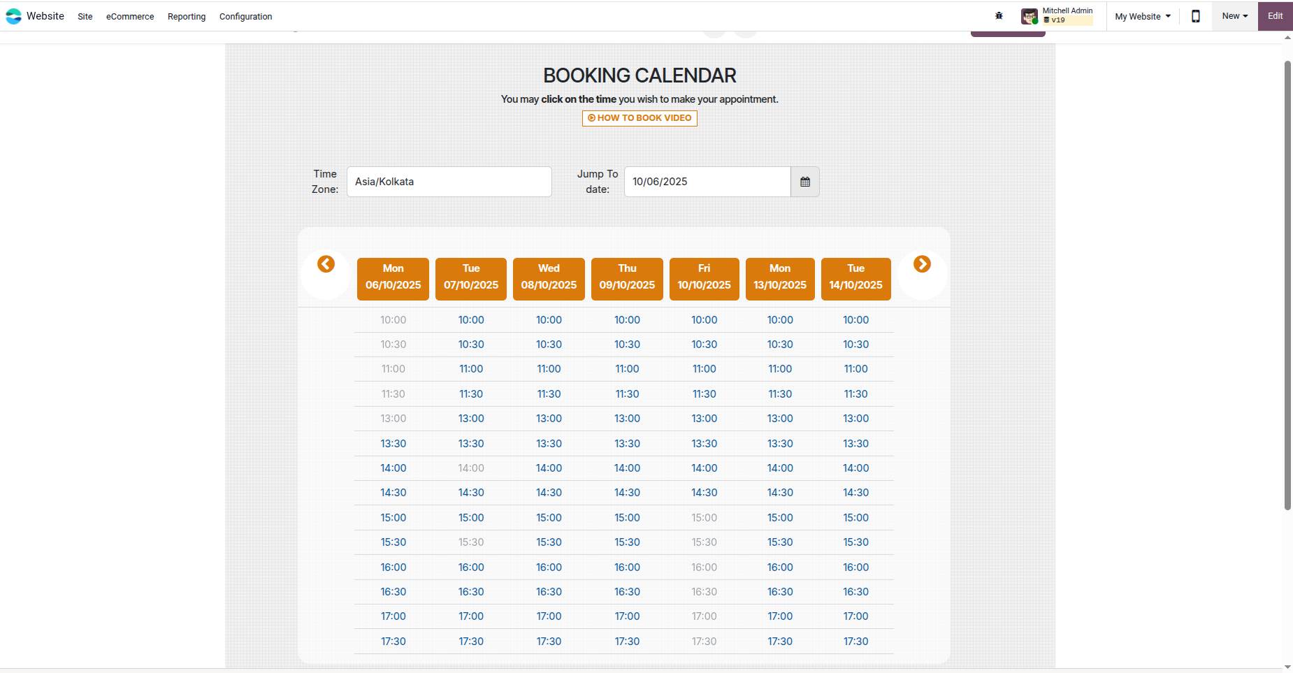
Task: Select Fri 10/10/2025 column header
Action: (705, 279)
